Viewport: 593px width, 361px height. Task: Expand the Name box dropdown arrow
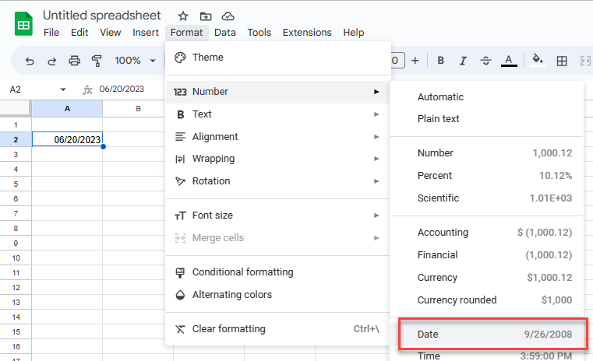click(x=63, y=89)
